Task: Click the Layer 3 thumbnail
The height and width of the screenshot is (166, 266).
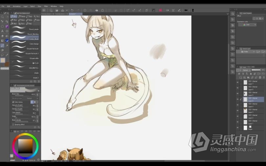Action: tap(245, 111)
